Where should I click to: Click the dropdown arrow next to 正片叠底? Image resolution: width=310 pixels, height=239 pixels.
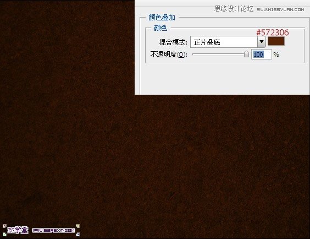pyautogui.click(x=262, y=42)
